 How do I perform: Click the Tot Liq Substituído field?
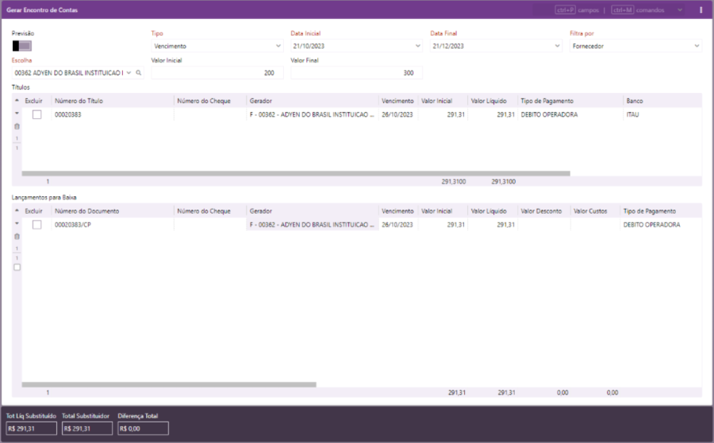[31, 429]
